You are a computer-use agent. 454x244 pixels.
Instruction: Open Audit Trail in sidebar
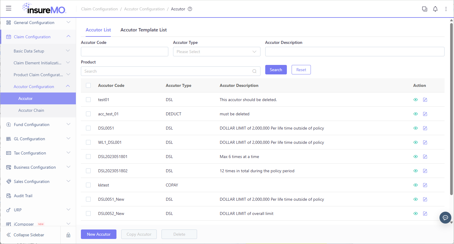point(38,196)
